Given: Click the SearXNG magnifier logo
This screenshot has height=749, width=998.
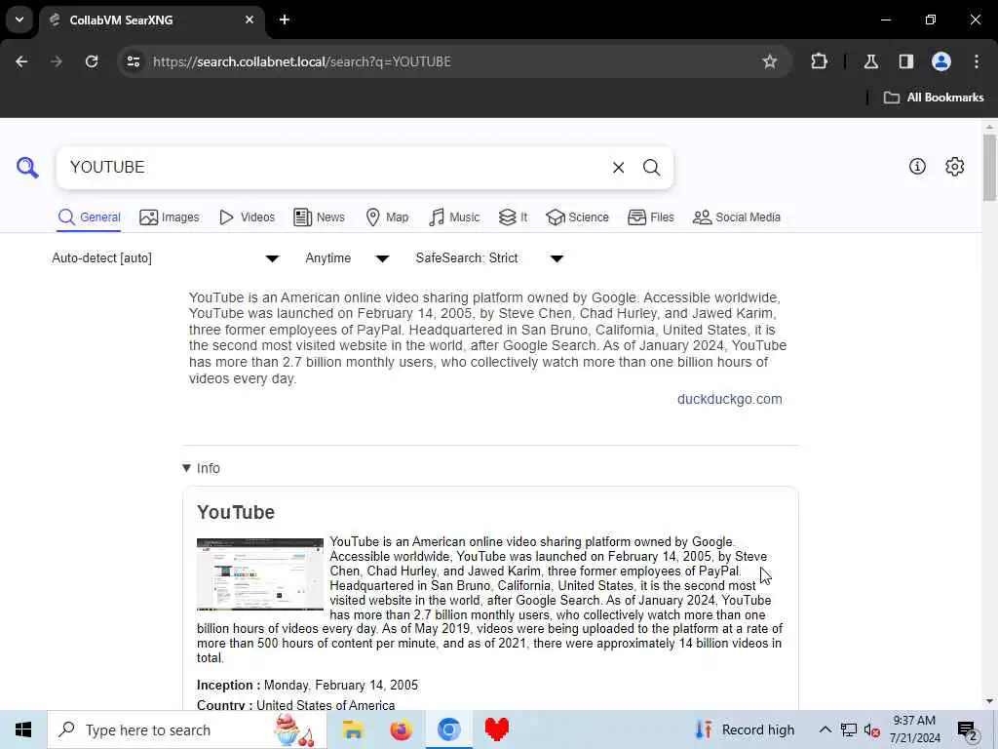Looking at the screenshot, I should tap(27, 168).
